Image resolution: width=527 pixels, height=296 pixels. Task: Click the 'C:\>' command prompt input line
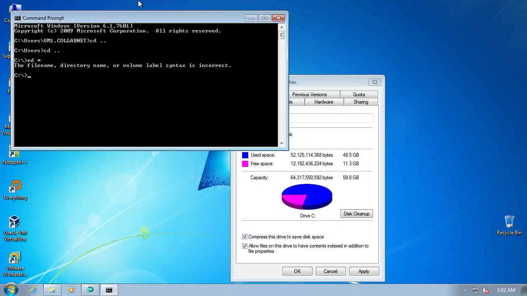coord(22,75)
